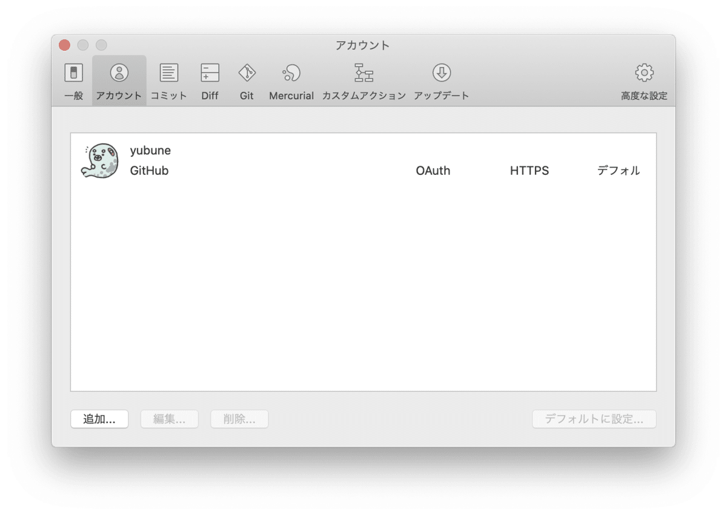Click the 追加 (Add) button

click(x=99, y=419)
